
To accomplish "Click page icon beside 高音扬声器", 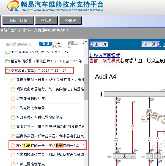I will (x=13, y=136).
